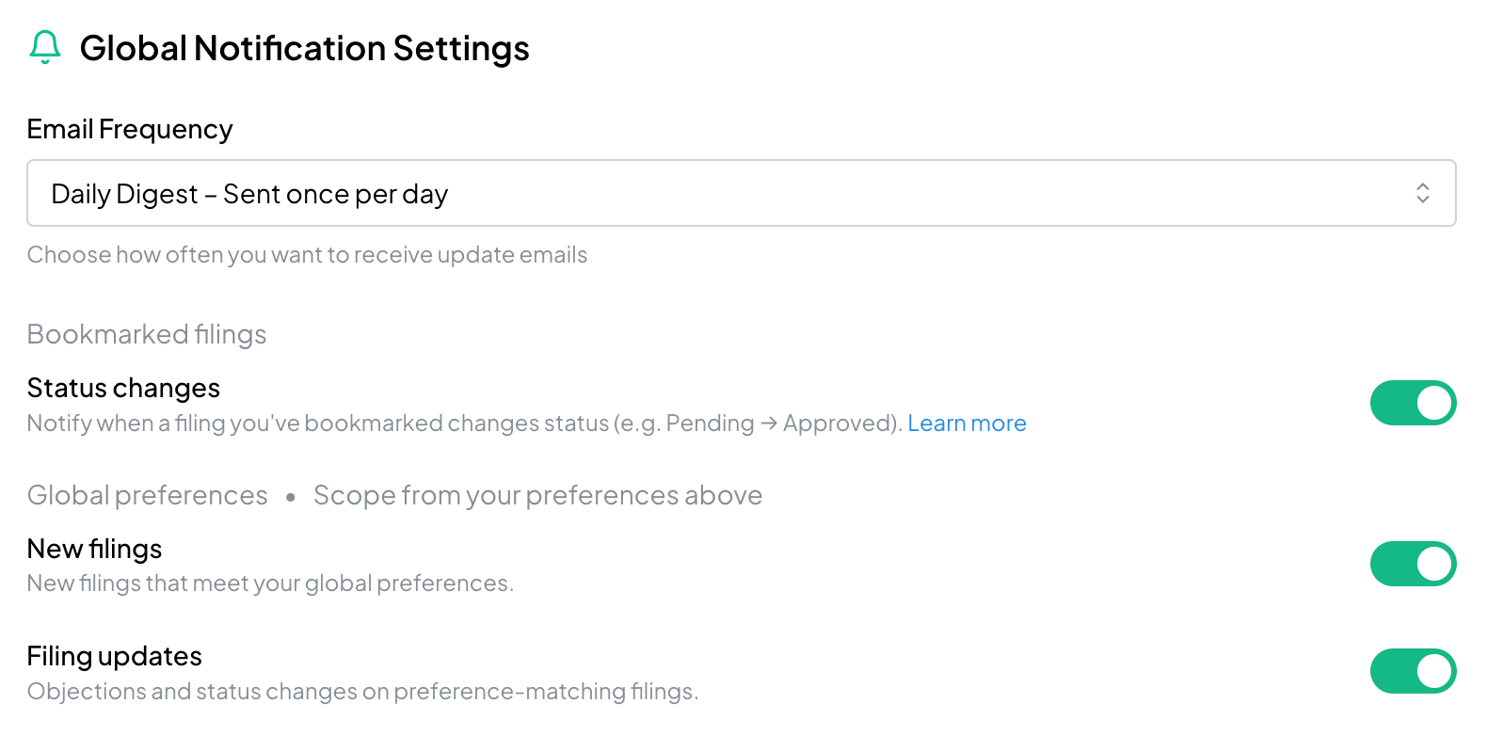Click the Email Frequency label

pos(130,130)
